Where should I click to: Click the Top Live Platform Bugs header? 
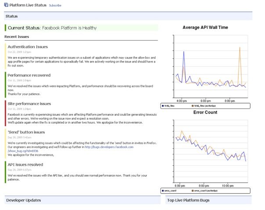208,200
